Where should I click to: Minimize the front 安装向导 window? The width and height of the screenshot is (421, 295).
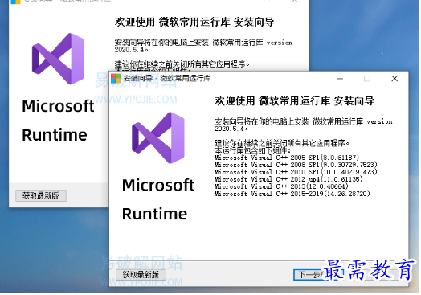[x=340, y=79]
